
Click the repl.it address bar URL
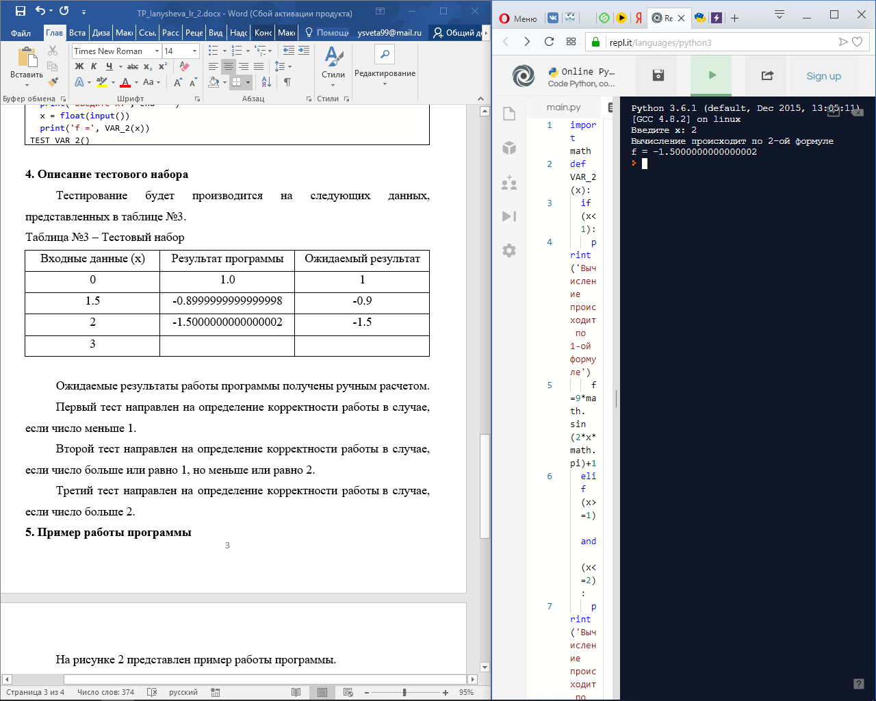tap(660, 42)
